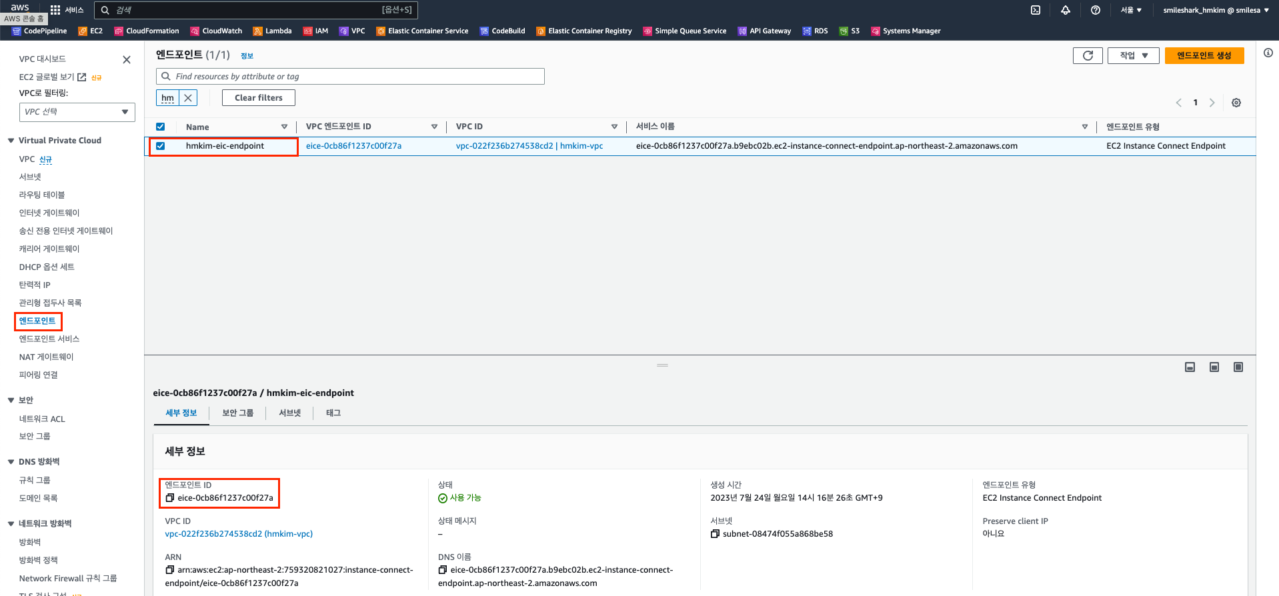Click the AWS top search box
The width and height of the screenshot is (1279, 596).
click(x=256, y=10)
